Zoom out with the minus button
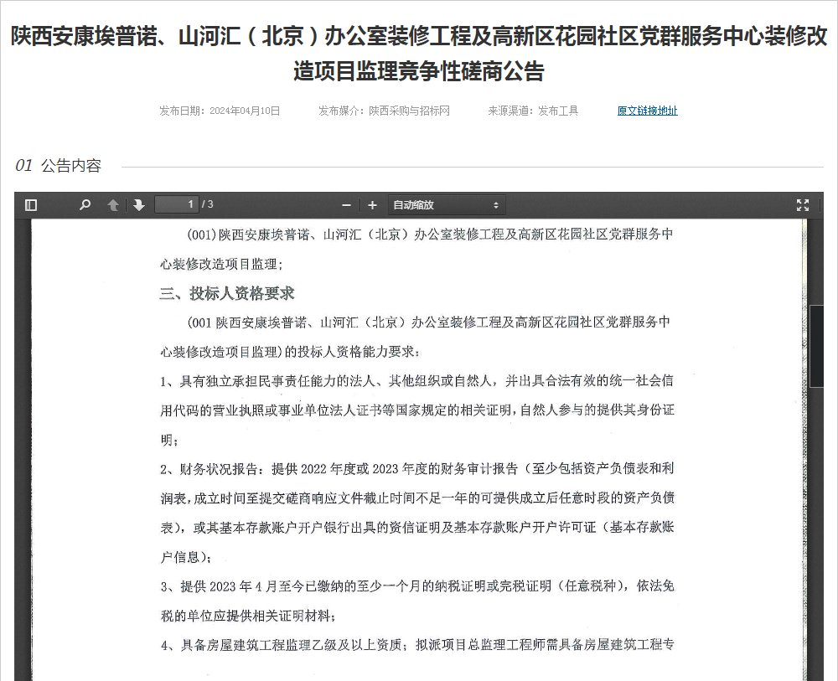The height and width of the screenshot is (681, 838). click(346, 205)
